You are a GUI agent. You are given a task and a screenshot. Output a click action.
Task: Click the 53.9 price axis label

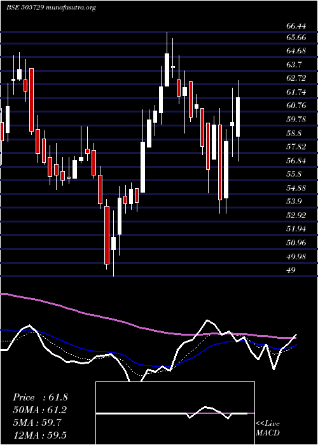coord(294,202)
